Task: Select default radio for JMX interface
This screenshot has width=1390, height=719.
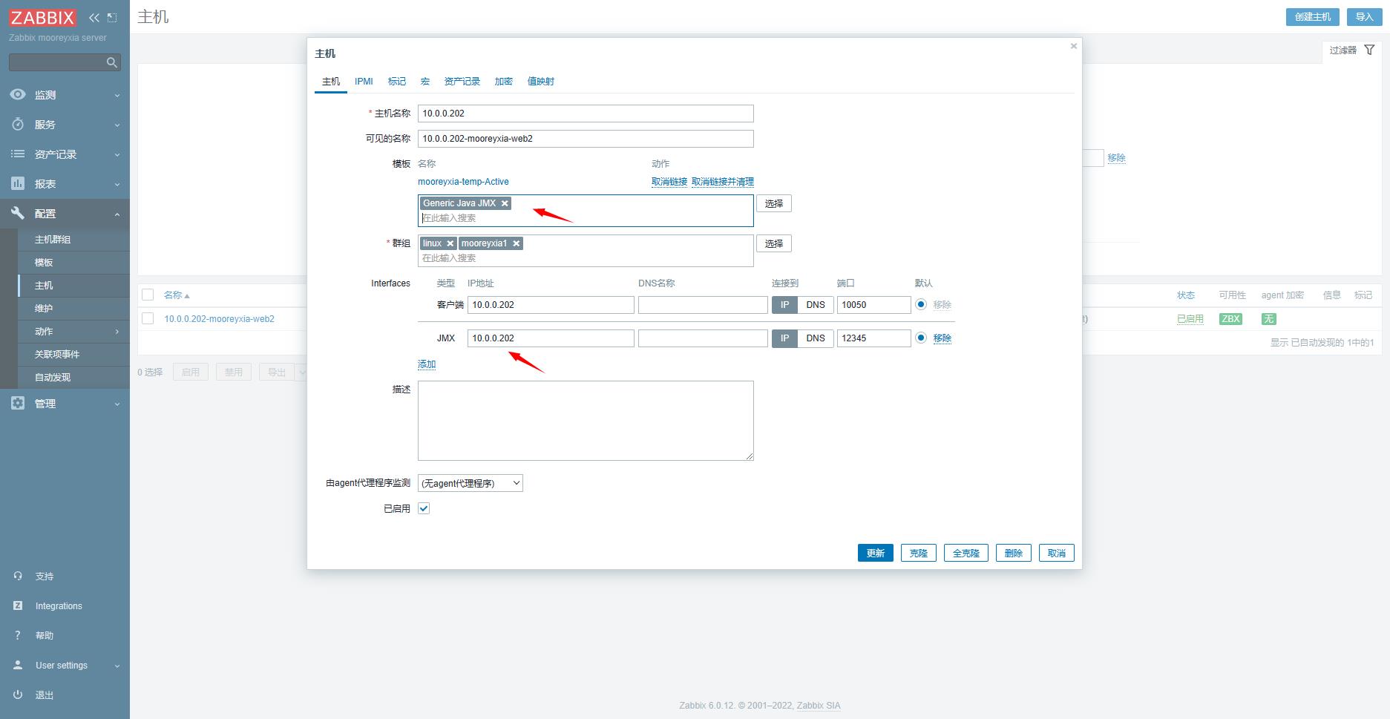Action: click(x=921, y=338)
